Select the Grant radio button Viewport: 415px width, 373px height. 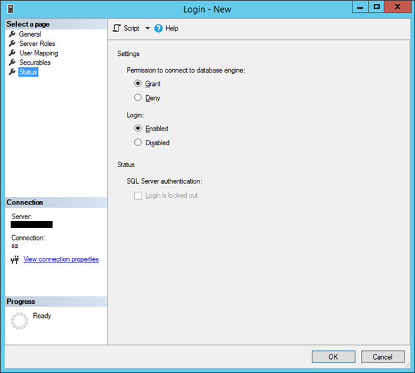(138, 83)
